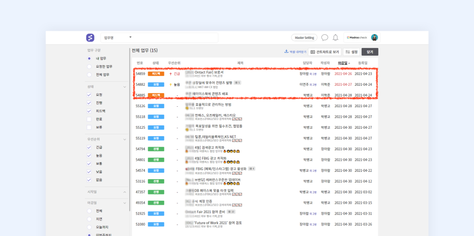Check the 완료 status checkbox
This screenshot has width=474, height=236.
[89, 119]
